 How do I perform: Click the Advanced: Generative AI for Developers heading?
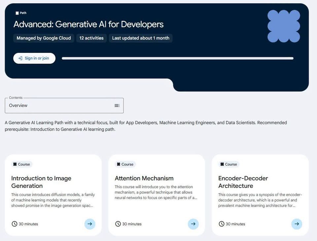pyautogui.click(x=88, y=24)
